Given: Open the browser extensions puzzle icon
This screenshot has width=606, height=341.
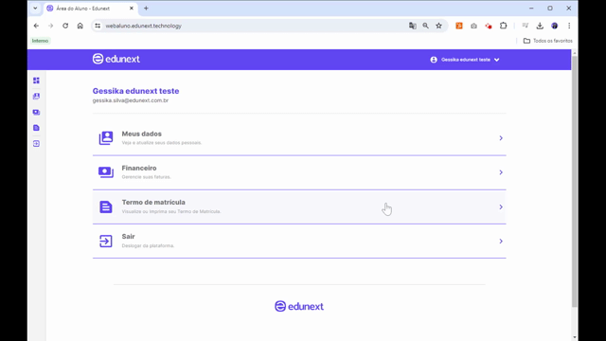Looking at the screenshot, I should (x=503, y=26).
